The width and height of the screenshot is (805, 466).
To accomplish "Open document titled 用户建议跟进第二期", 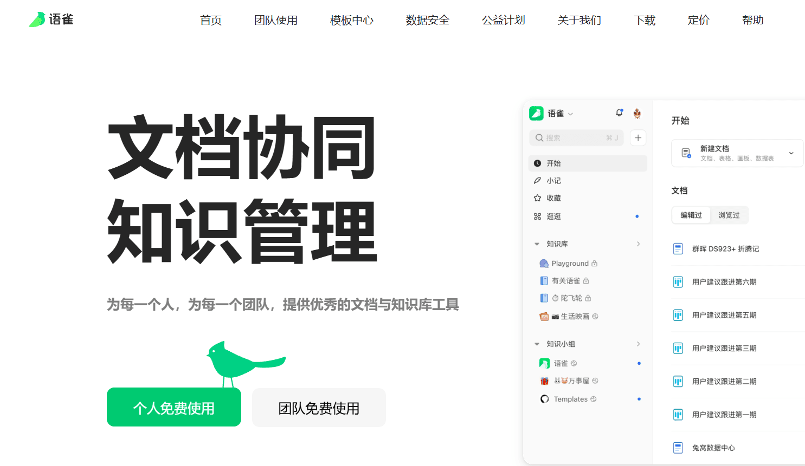I will pos(724,382).
